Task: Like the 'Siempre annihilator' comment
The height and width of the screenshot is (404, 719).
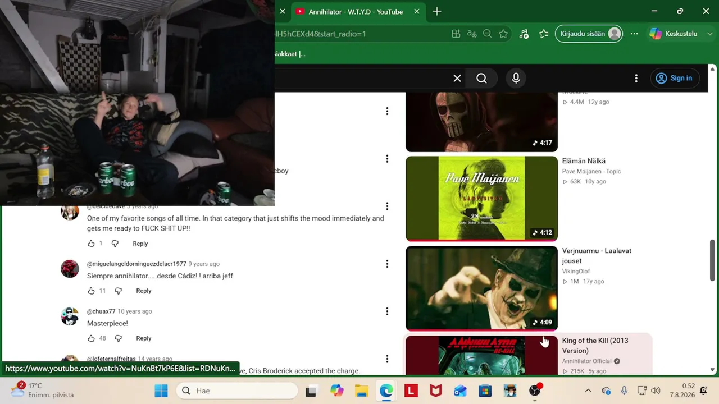Action: coord(91,291)
